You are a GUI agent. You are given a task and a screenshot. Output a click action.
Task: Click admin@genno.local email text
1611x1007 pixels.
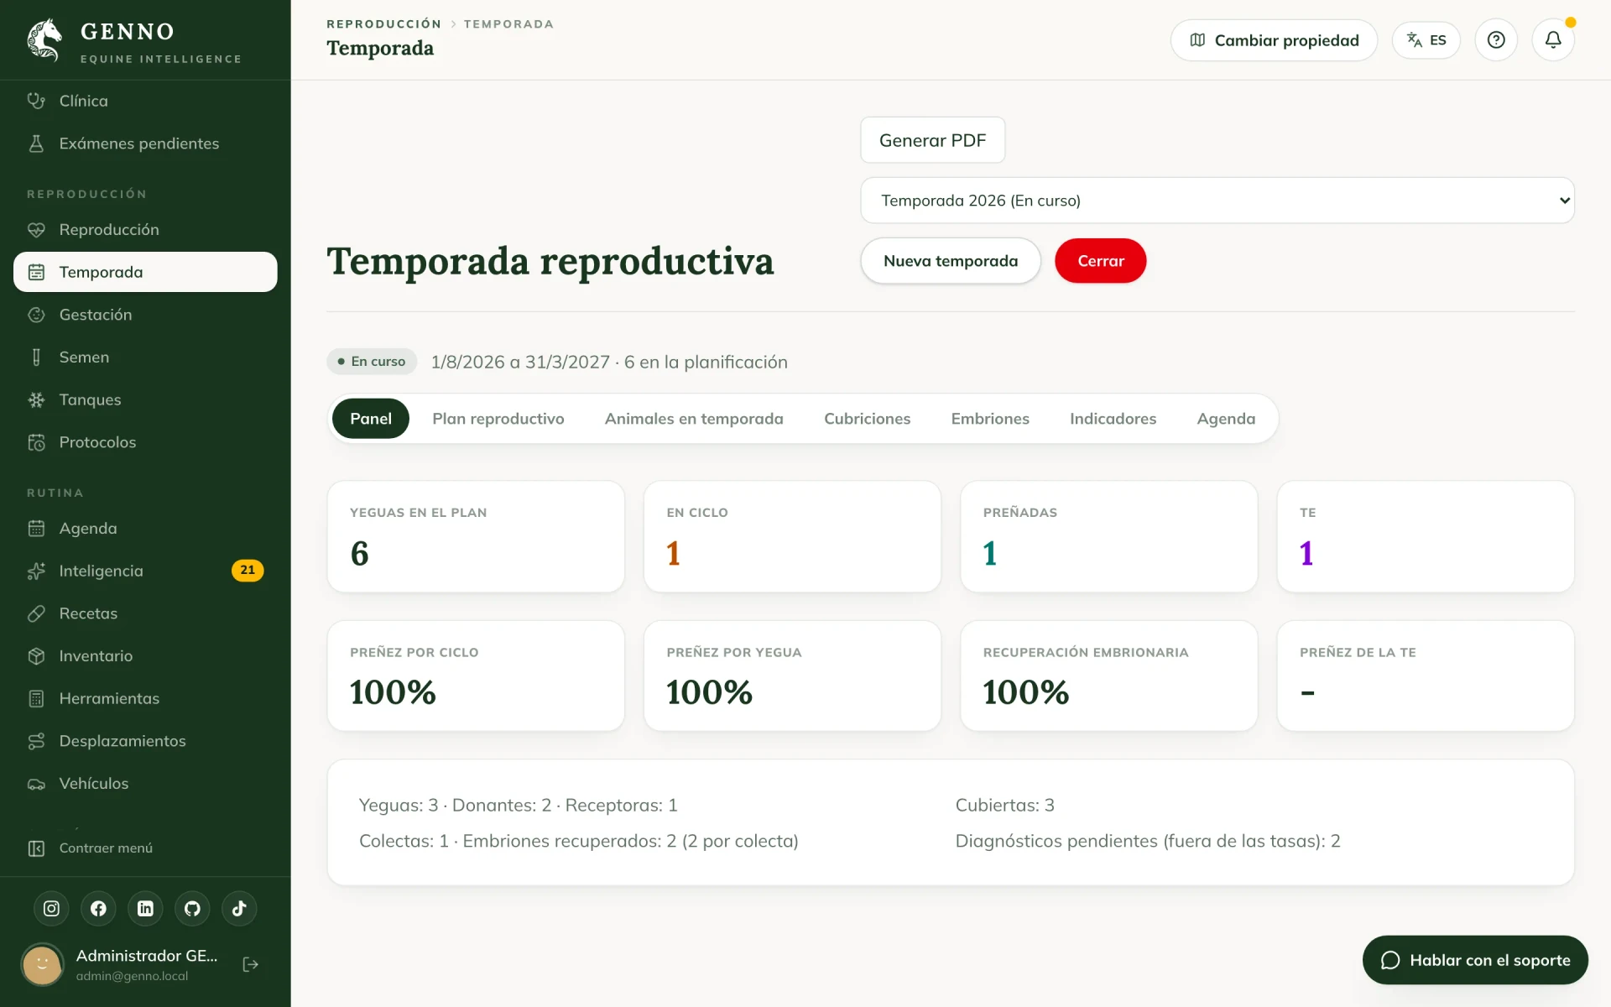click(x=132, y=976)
